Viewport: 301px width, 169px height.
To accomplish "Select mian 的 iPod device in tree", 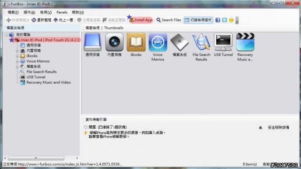I will click(50, 40).
